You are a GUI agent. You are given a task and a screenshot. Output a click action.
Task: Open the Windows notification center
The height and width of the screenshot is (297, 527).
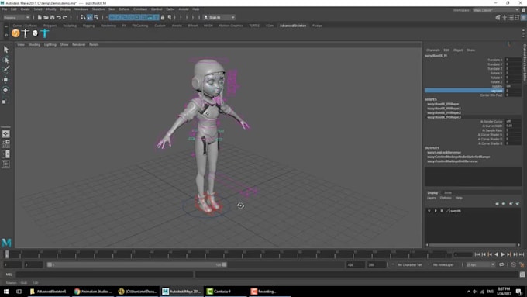point(519,292)
